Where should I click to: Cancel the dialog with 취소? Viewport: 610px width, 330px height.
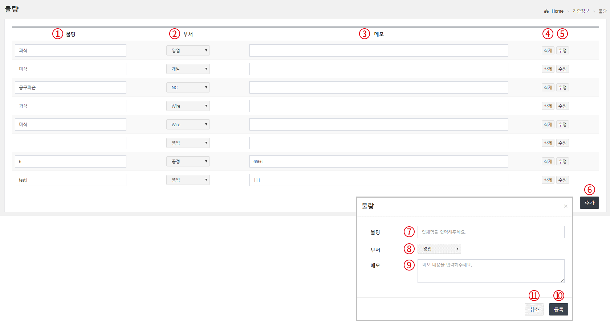[534, 309]
